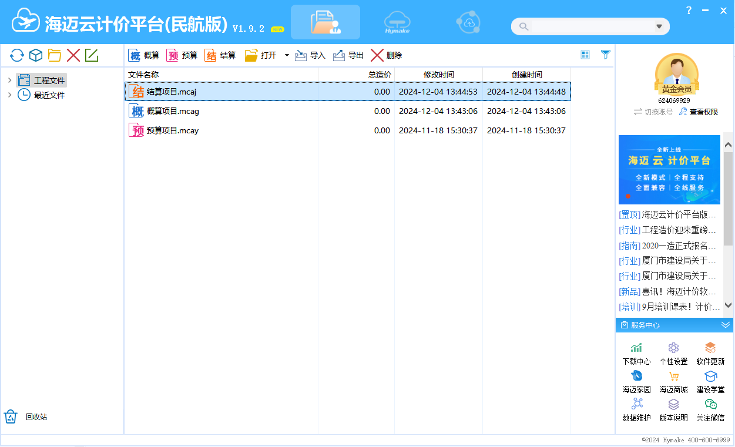The width and height of the screenshot is (735, 447).
Task: Open the search box dropdown arrow
Action: click(x=659, y=26)
